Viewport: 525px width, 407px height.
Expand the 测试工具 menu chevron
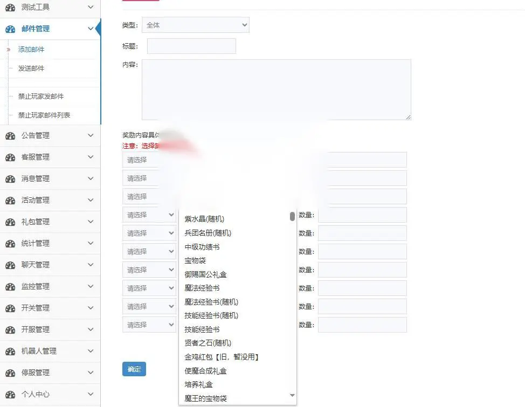(x=91, y=7)
